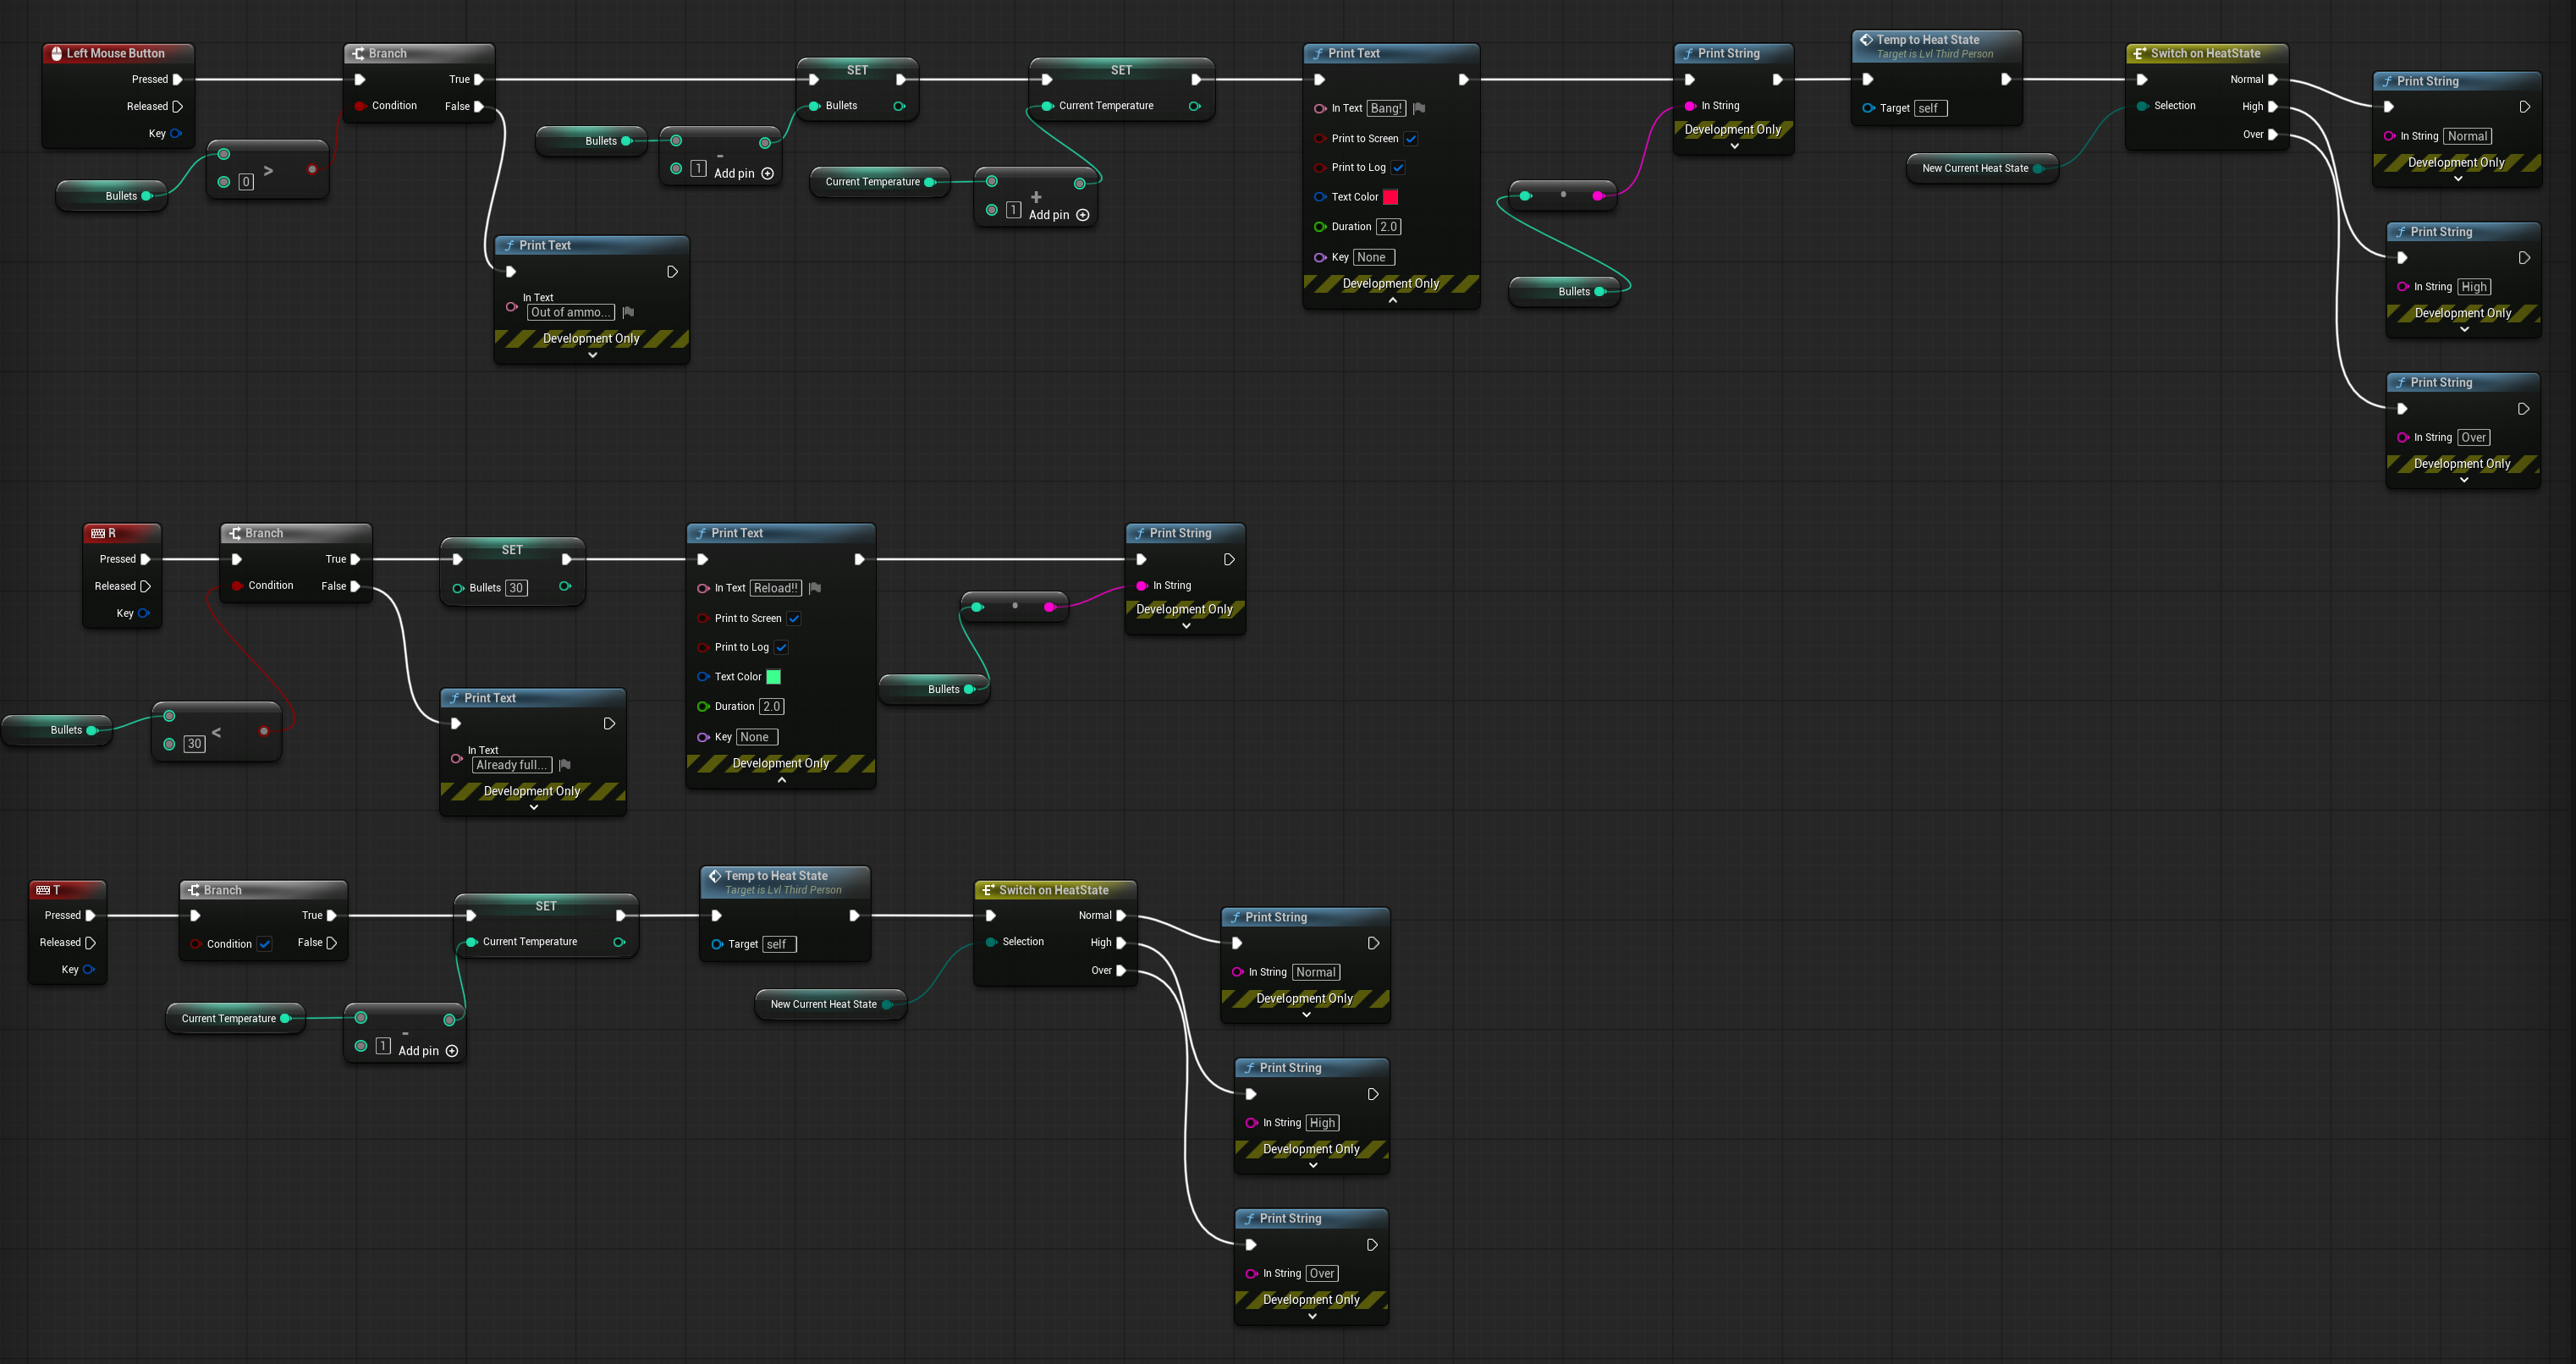Screen dimensions: 2576x1364
Task: Select the bottom New Current Heat State variable node
Action: [x=830, y=1004]
